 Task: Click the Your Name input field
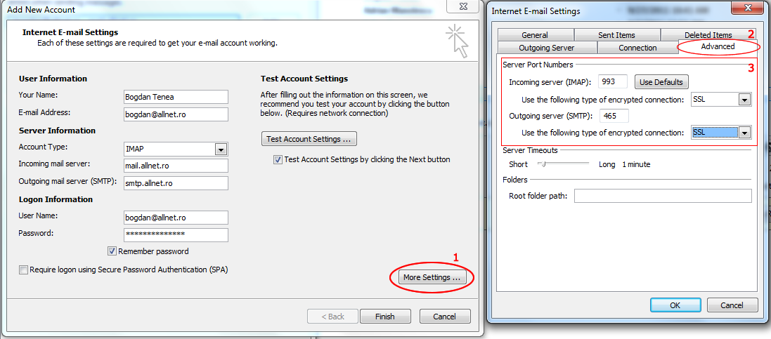176,97
